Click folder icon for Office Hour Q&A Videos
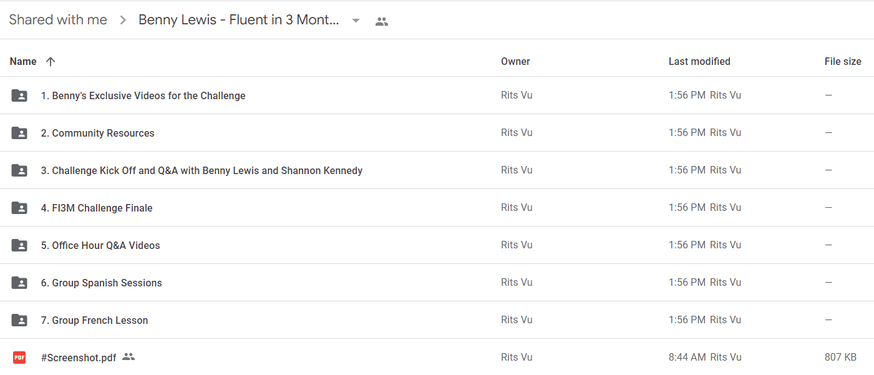Screen dimensions: 874x375 (x=19, y=245)
